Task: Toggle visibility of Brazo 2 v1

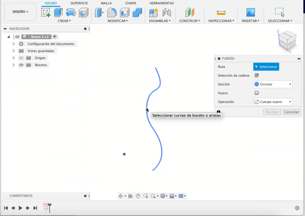Action: 17,37
